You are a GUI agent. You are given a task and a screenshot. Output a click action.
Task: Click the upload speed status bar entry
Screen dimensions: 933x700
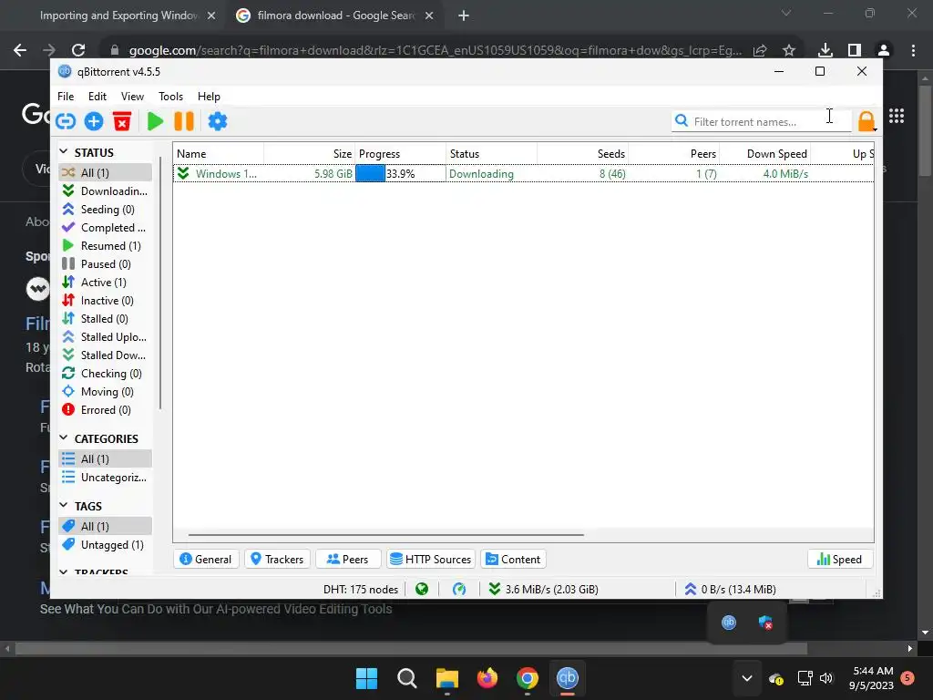coord(730,590)
